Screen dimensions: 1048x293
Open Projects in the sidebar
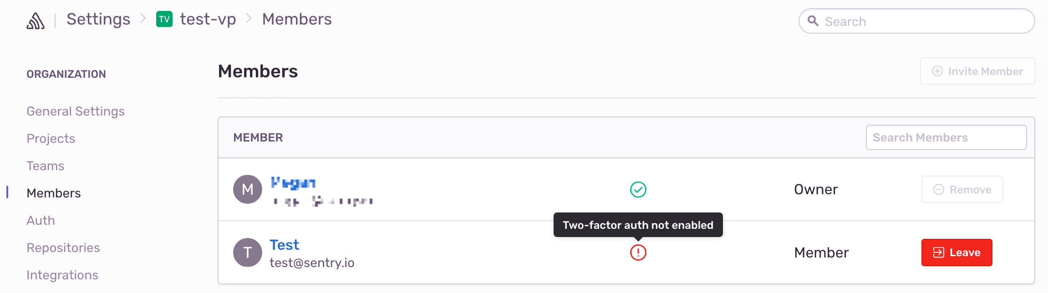coord(51,139)
